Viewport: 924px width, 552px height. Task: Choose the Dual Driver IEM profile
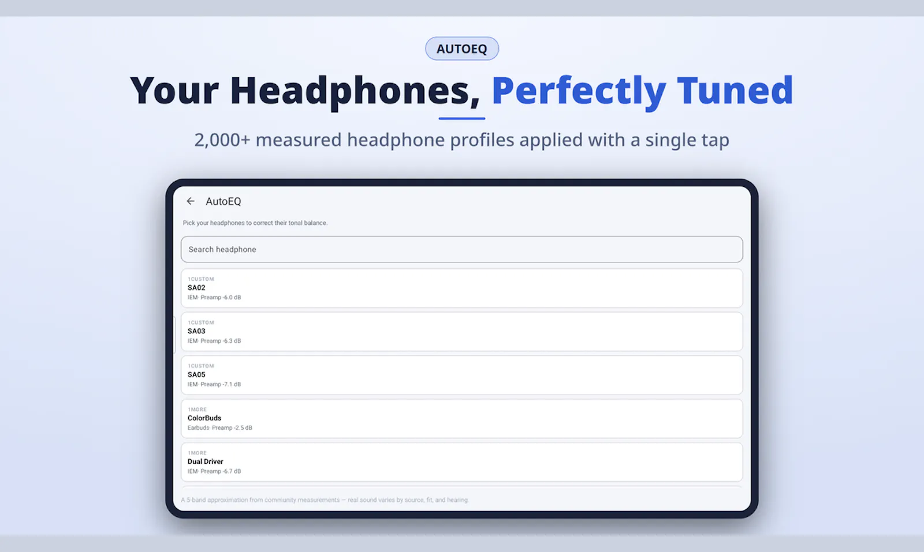[461, 462]
